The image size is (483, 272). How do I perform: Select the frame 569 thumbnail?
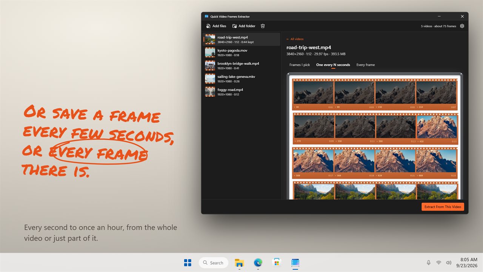tap(354, 161)
